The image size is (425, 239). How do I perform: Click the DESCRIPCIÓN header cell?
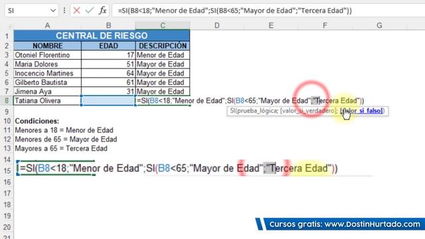pos(163,46)
